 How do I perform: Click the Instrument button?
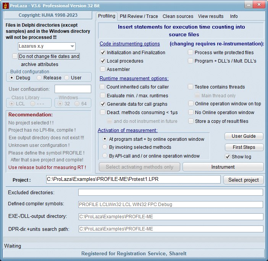coord(223,167)
